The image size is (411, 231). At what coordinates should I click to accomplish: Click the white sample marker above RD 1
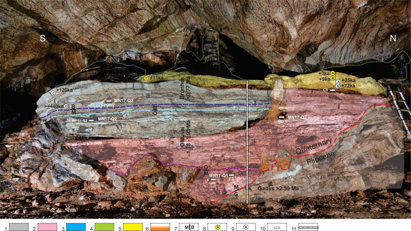click(282, 118)
